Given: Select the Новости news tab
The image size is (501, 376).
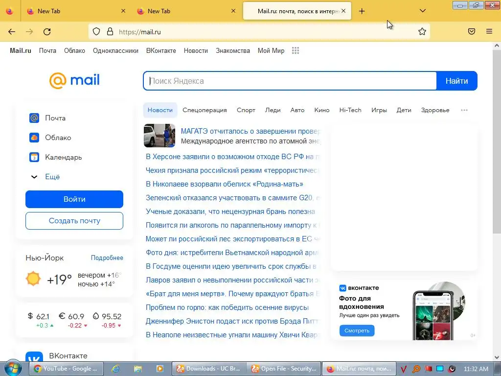Looking at the screenshot, I should (160, 110).
